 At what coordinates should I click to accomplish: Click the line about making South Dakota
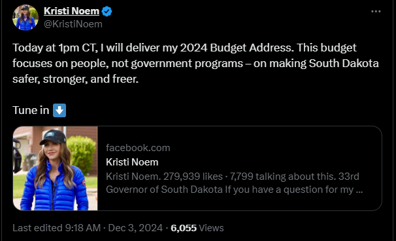[x=196, y=63]
